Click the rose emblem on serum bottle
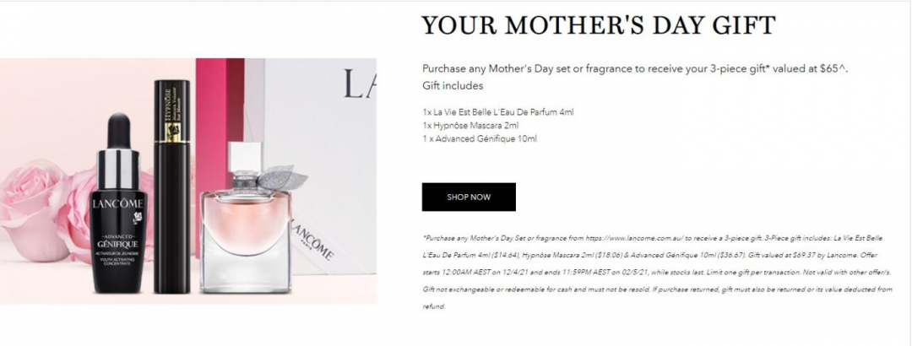The height and width of the screenshot is (346, 912). point(138,218)
